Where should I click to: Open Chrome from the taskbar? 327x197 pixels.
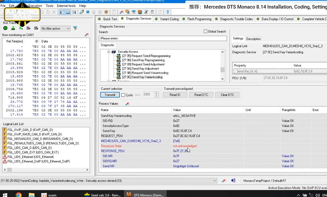(x=19, y=195)
